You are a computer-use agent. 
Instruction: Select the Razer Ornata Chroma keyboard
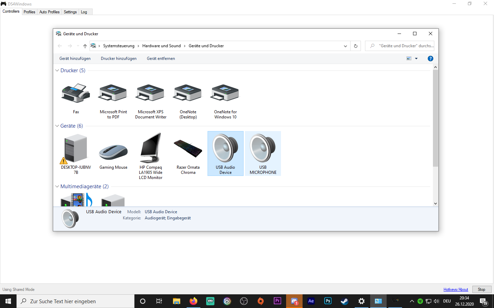pyautogui.click(x=188, y=154)
